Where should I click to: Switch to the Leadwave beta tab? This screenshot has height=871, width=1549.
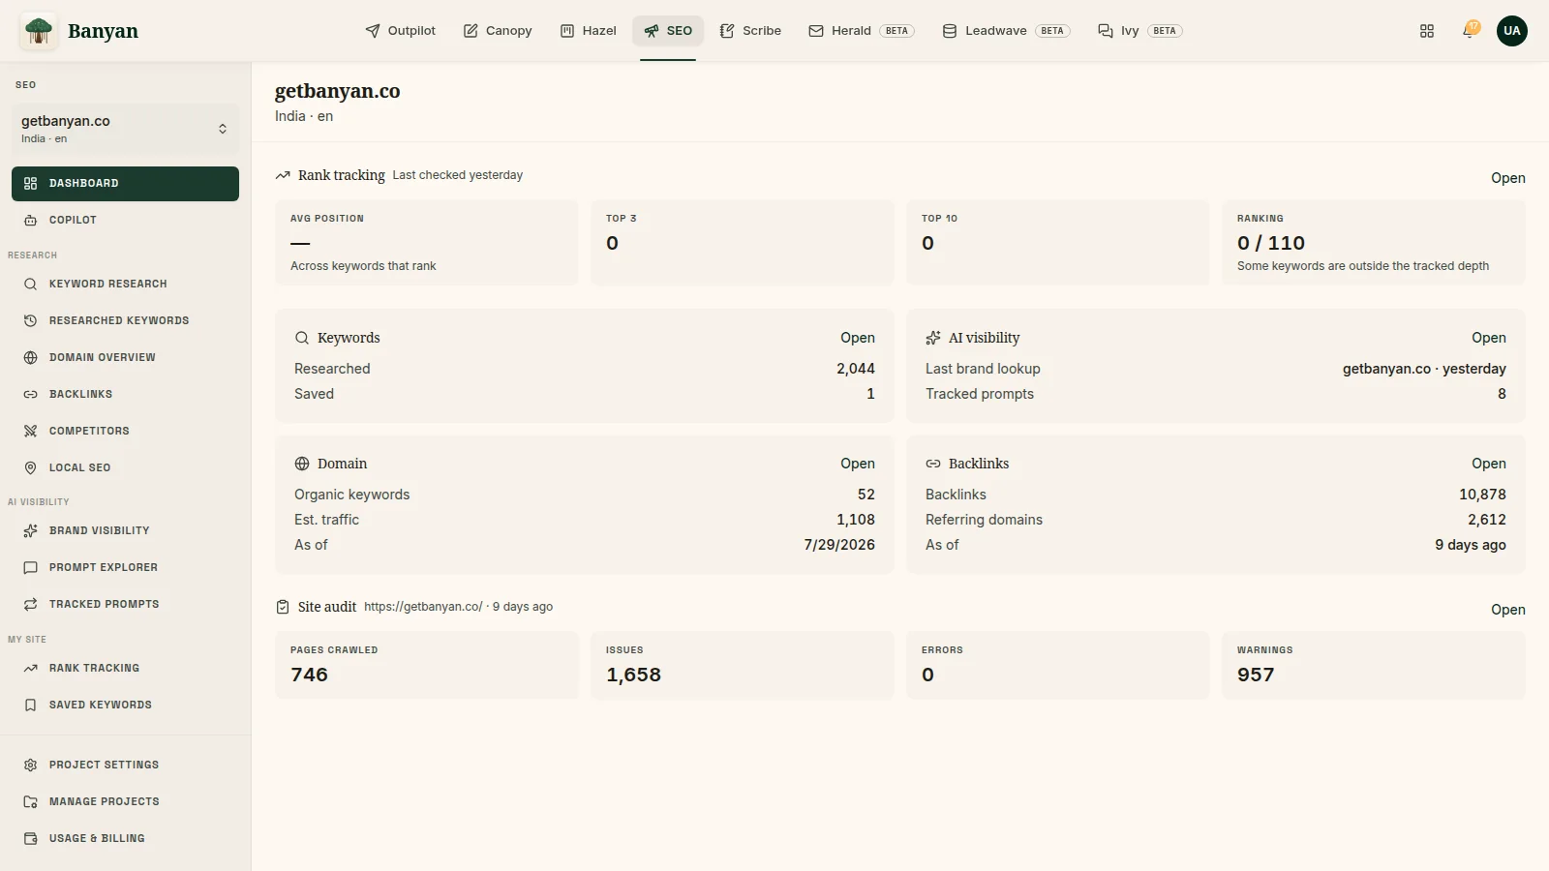(1006, 31)
